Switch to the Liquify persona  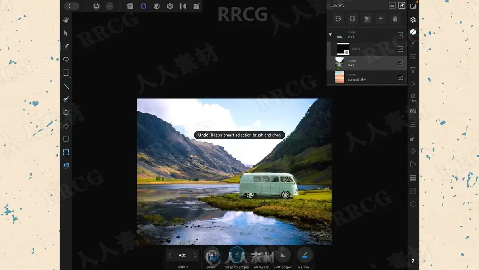(157, 6)
